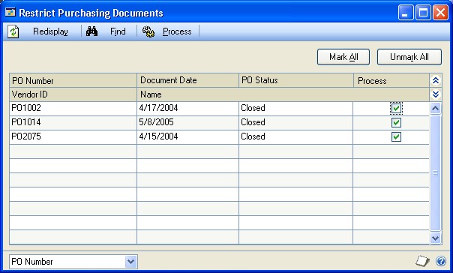Click the Name header label
This screenshot has width=453, height=273.
pyautogui.click(x=151, y=94)
